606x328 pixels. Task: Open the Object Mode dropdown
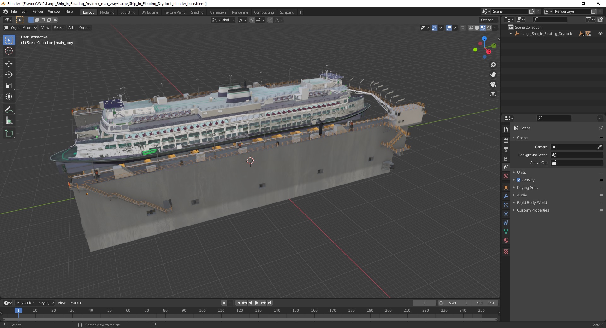[x=21, y=28]
